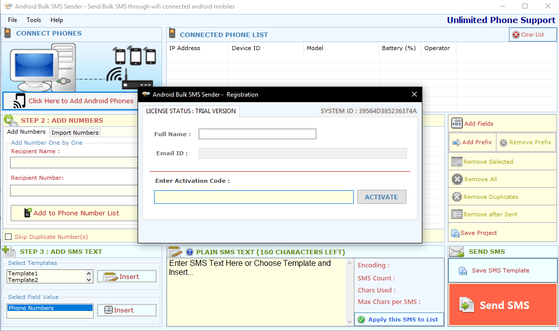
Task: Click the Remove All icon
Action: (x=457, y=179)
